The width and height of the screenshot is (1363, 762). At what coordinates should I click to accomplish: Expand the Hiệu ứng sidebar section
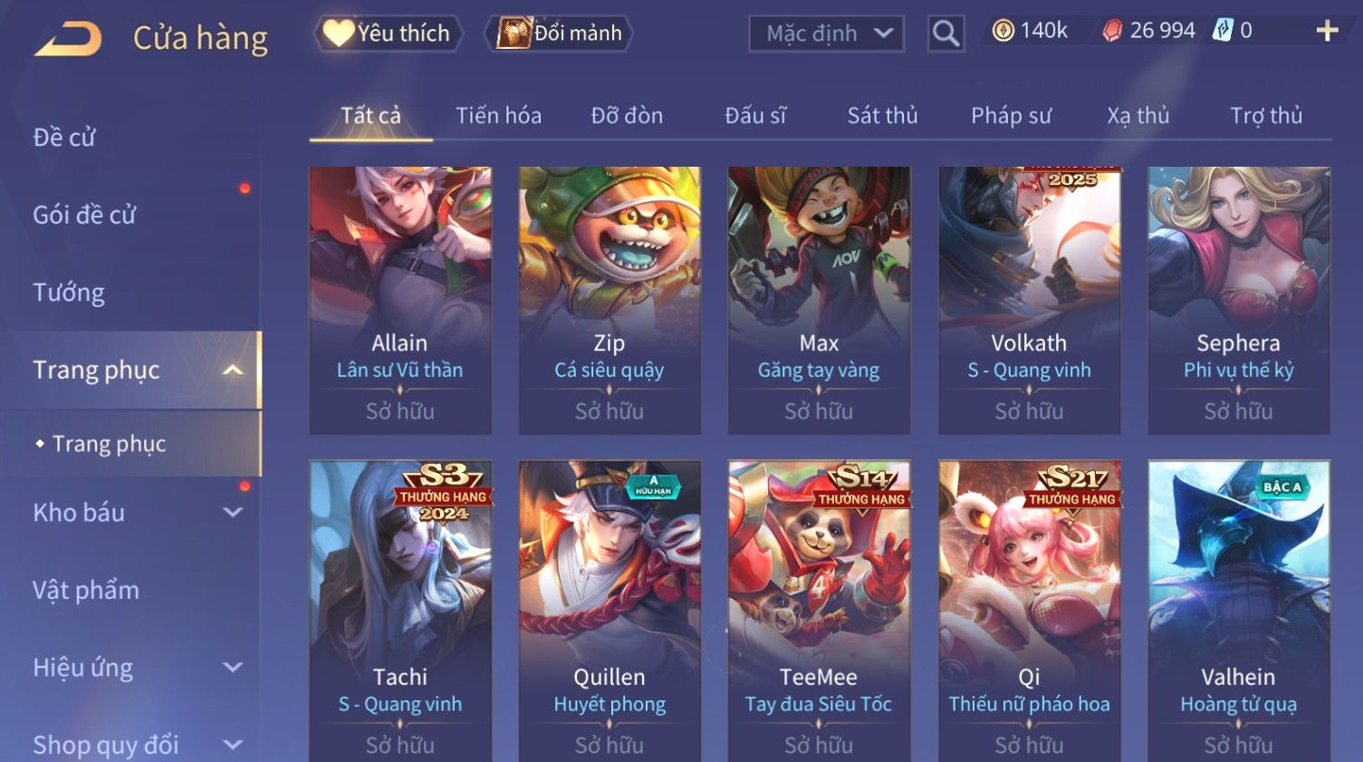(233, 667)
